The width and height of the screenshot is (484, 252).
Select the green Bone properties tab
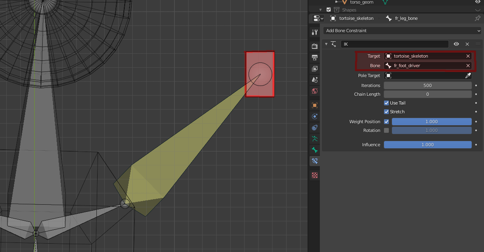314,150
